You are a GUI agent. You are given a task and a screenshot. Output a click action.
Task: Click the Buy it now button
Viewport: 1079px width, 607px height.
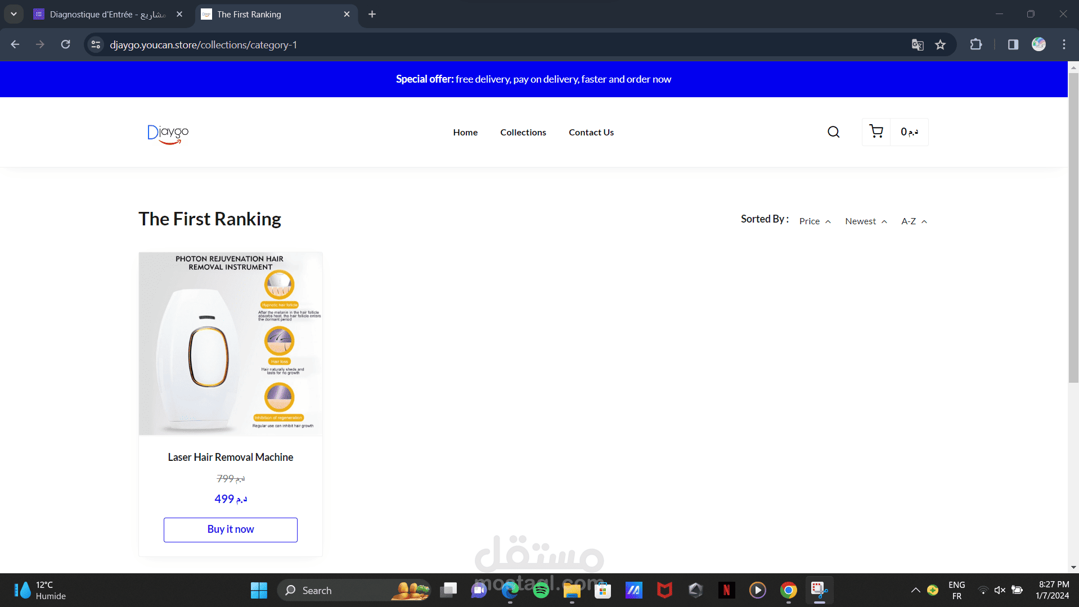[231, 529]
